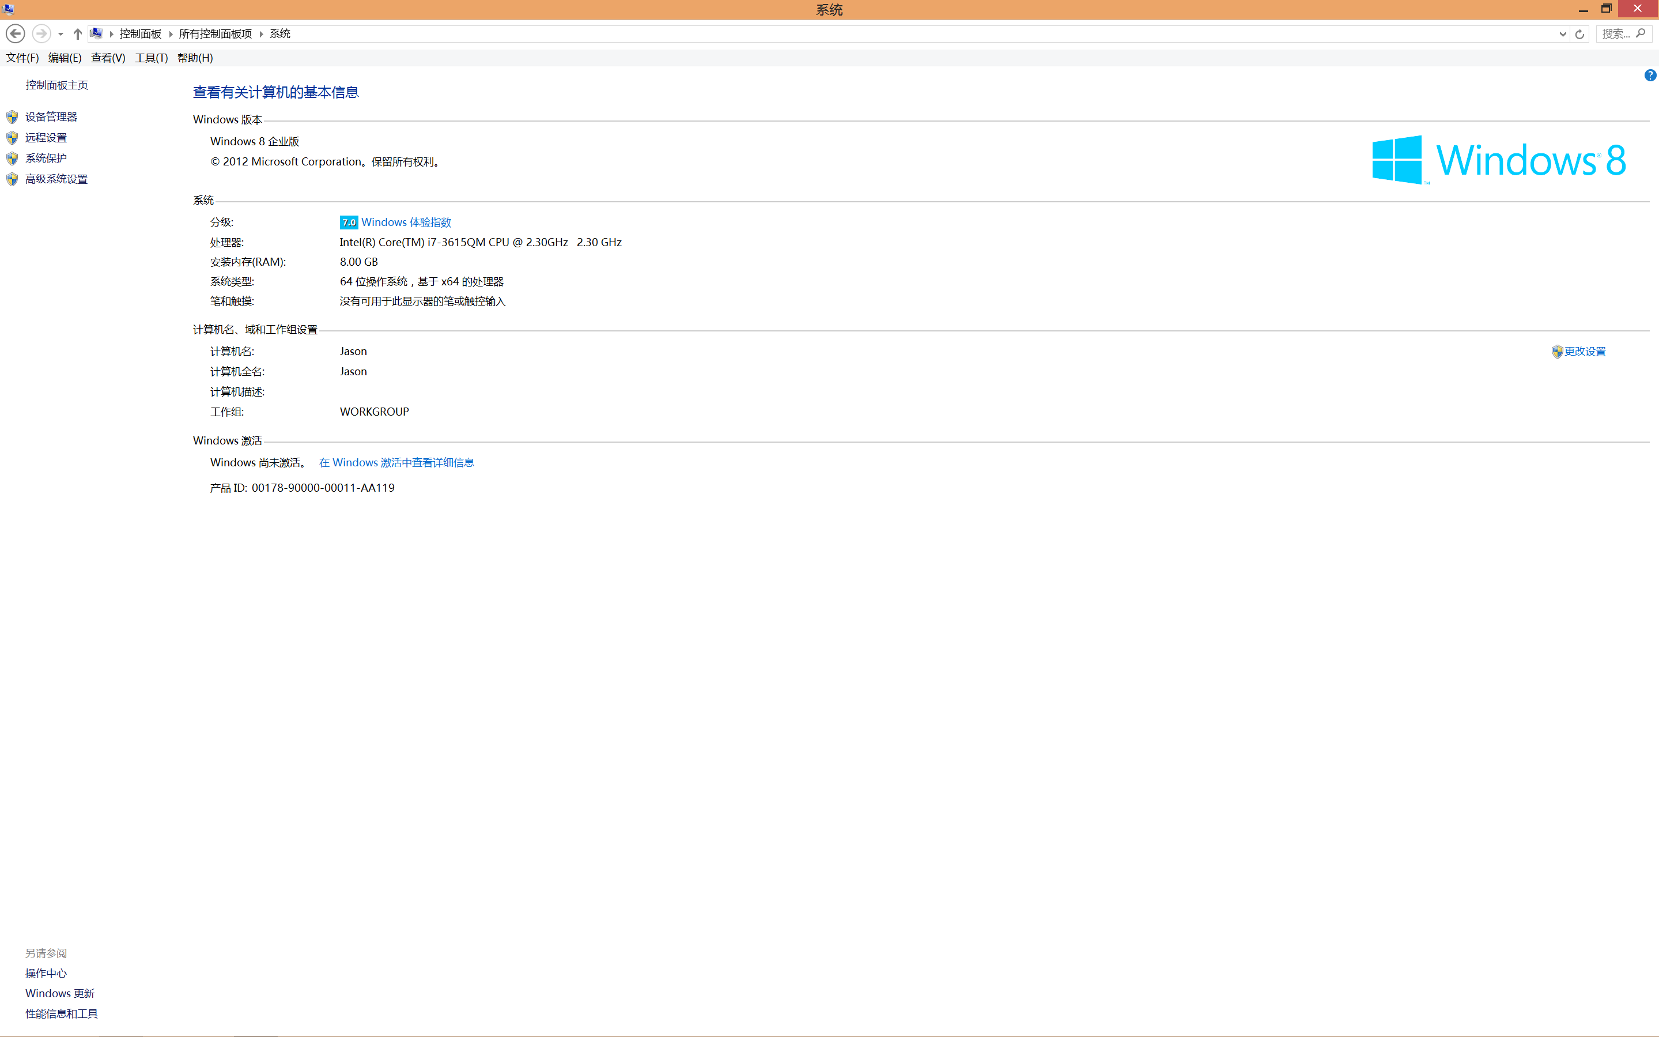Click the back navigation arrow

[x=15, y=33]
